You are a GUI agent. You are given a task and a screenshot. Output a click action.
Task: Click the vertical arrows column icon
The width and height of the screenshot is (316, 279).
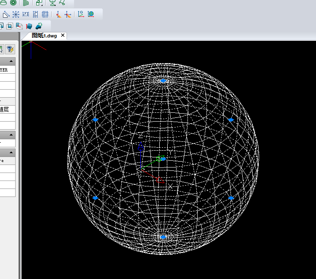coord(35,14)
